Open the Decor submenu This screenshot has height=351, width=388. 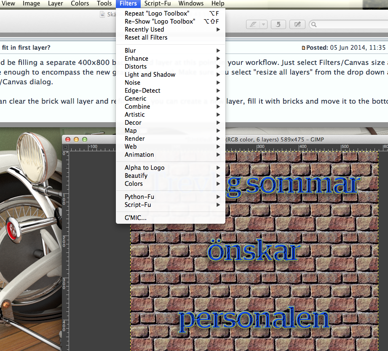coord(171,123)
